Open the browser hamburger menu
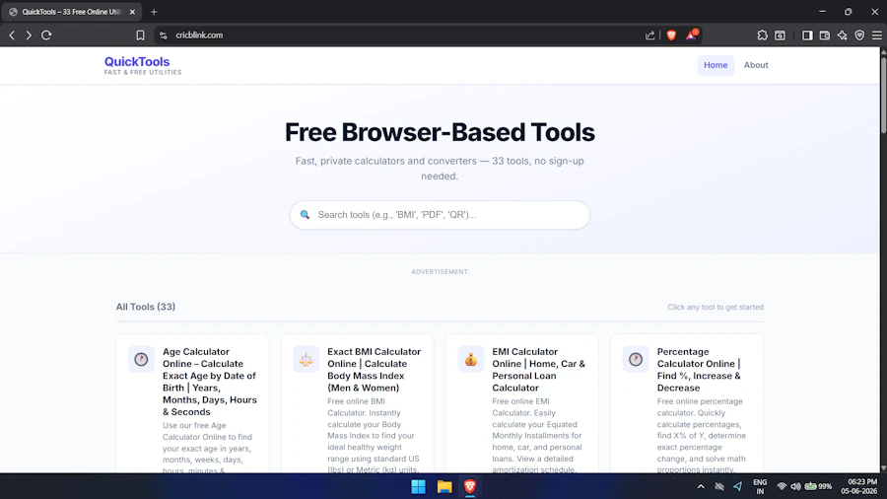The image size is (887, 499). (x=877, y=36)
